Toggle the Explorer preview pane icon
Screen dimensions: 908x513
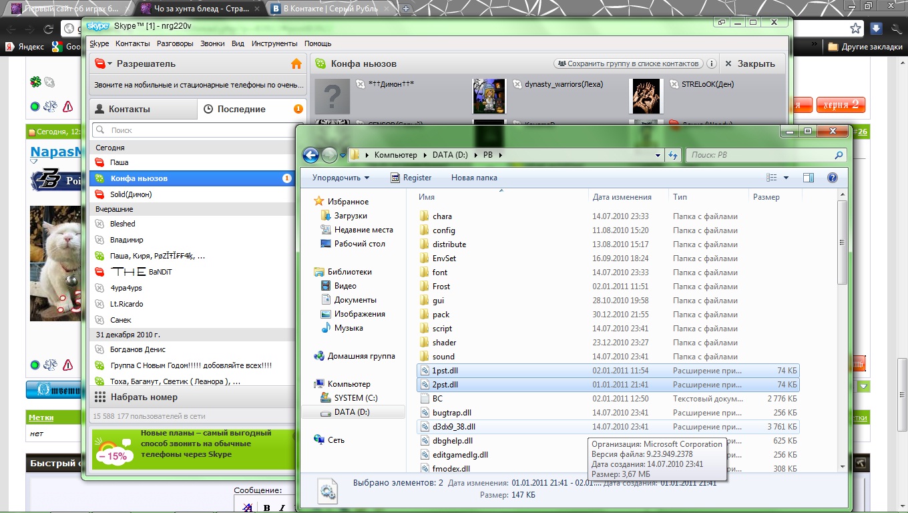[809, 178]
